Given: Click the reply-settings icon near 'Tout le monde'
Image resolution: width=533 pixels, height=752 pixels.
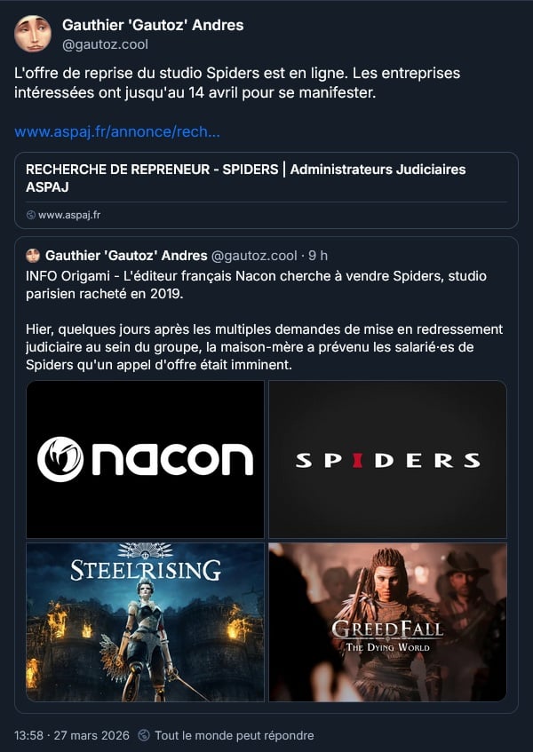Looking at the screenshot, I should pyautogui.click(x=143, y=735).
